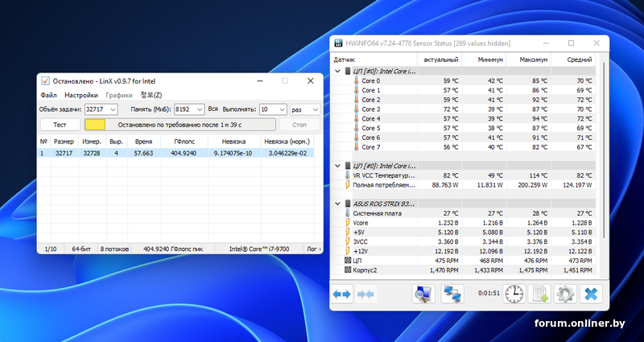
Task: Collapse the first ЦП [#0] Intel Core group
Action: (338, 71)
